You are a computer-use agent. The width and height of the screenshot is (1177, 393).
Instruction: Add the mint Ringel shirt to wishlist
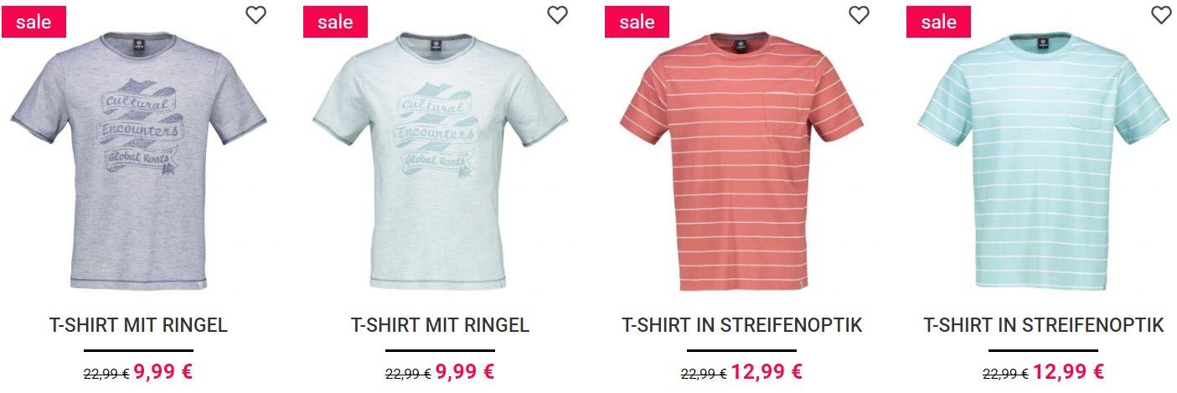coord(557,15)
